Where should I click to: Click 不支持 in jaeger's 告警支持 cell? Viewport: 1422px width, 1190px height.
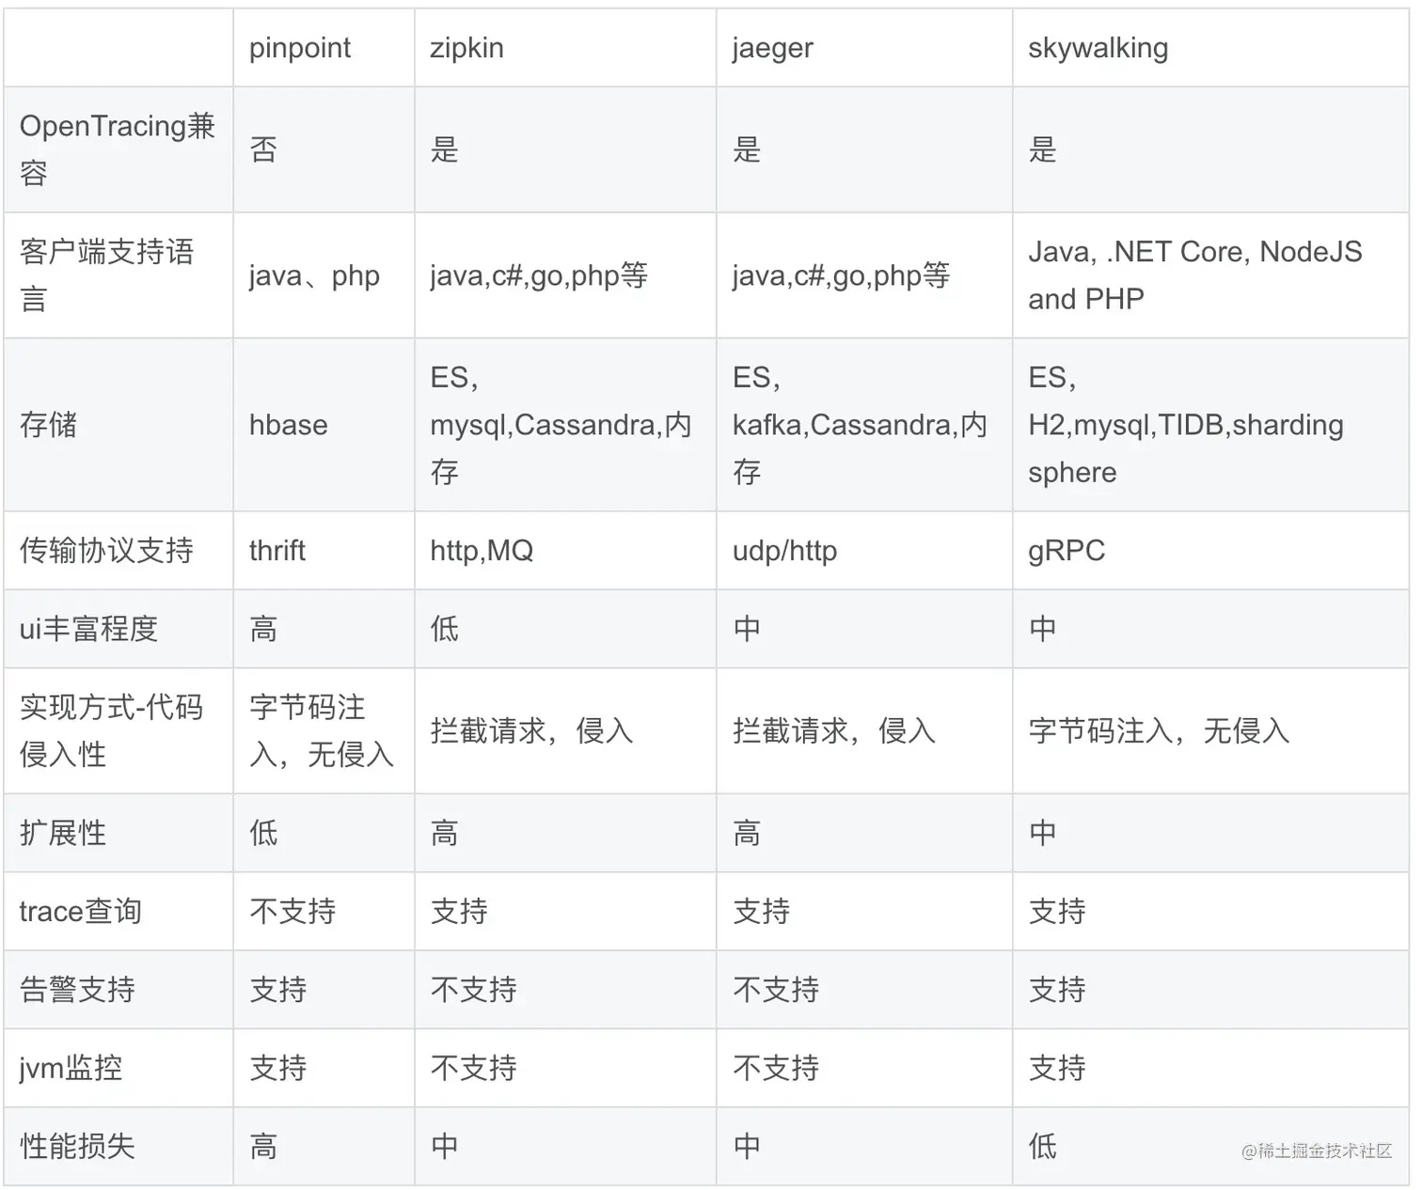coord(776,990)
